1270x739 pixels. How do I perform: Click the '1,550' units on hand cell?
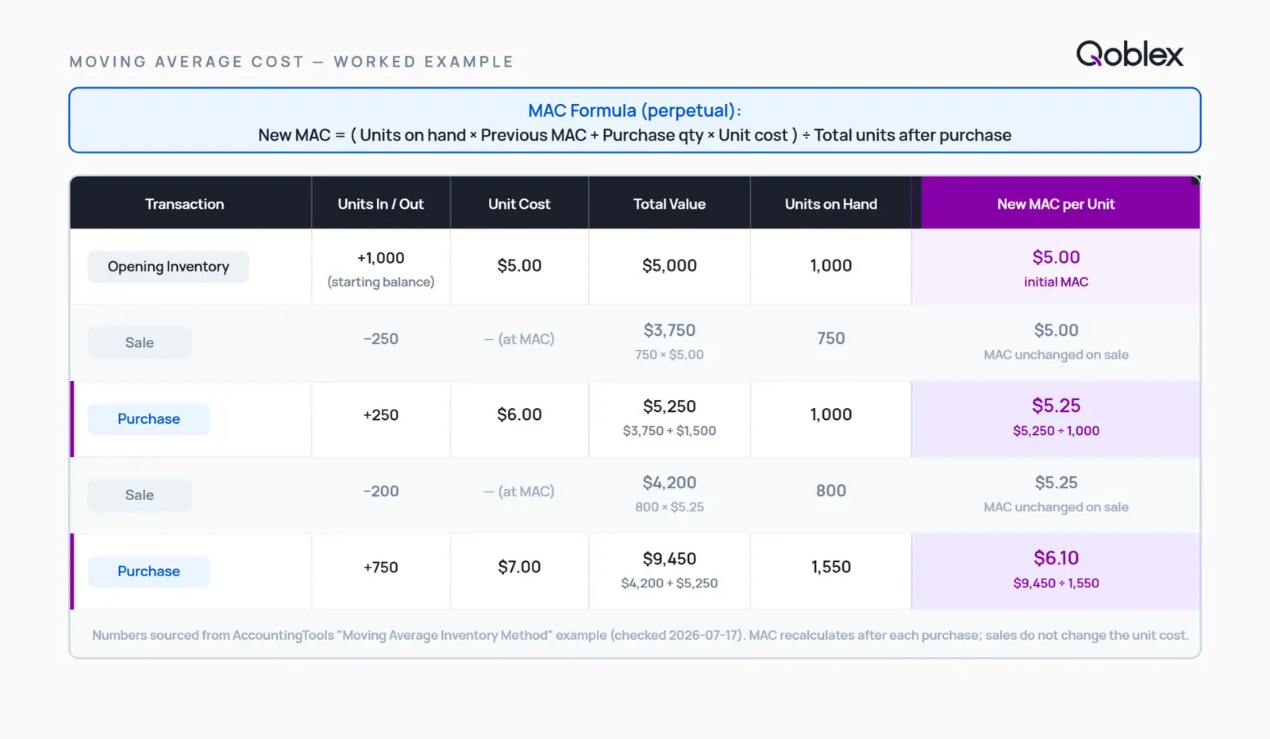[x=831, y=568]
